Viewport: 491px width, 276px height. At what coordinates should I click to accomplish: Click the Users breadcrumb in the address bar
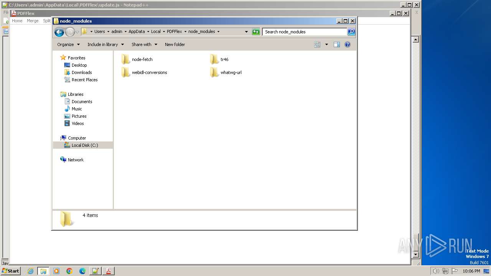point(99,31)
